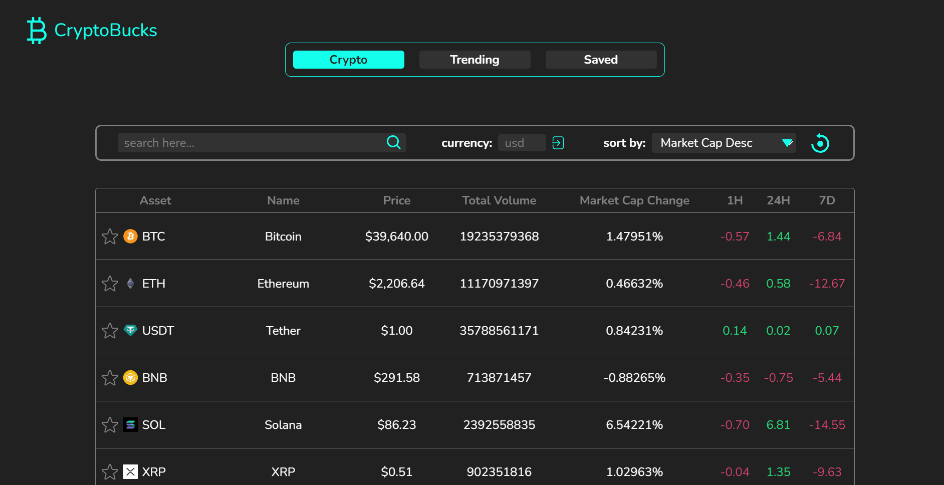Click the 24H column header
The width and height of the screenshot is (944, 485).
point(779,200)
